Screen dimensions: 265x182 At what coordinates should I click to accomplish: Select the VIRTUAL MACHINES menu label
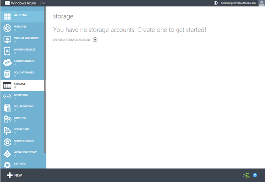coord(26,38)
